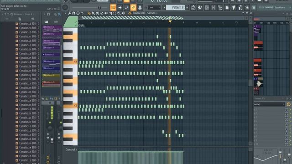
Task: Open Serum target channel selector
Action: click(152, 13)
